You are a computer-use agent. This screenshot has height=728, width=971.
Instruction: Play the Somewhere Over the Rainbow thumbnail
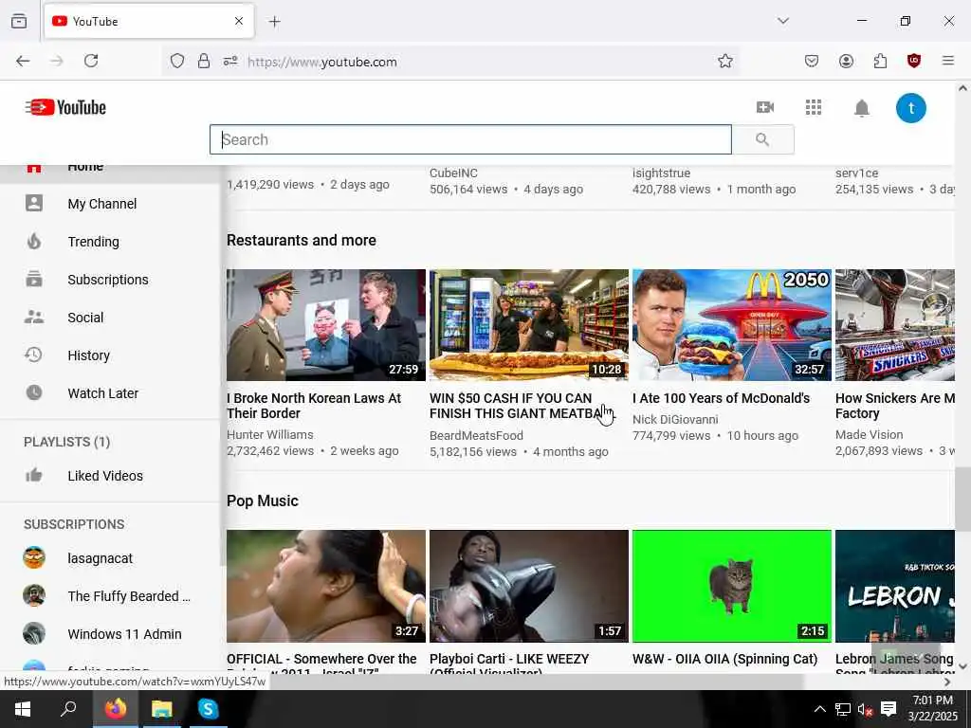click(x=326, y=586)
